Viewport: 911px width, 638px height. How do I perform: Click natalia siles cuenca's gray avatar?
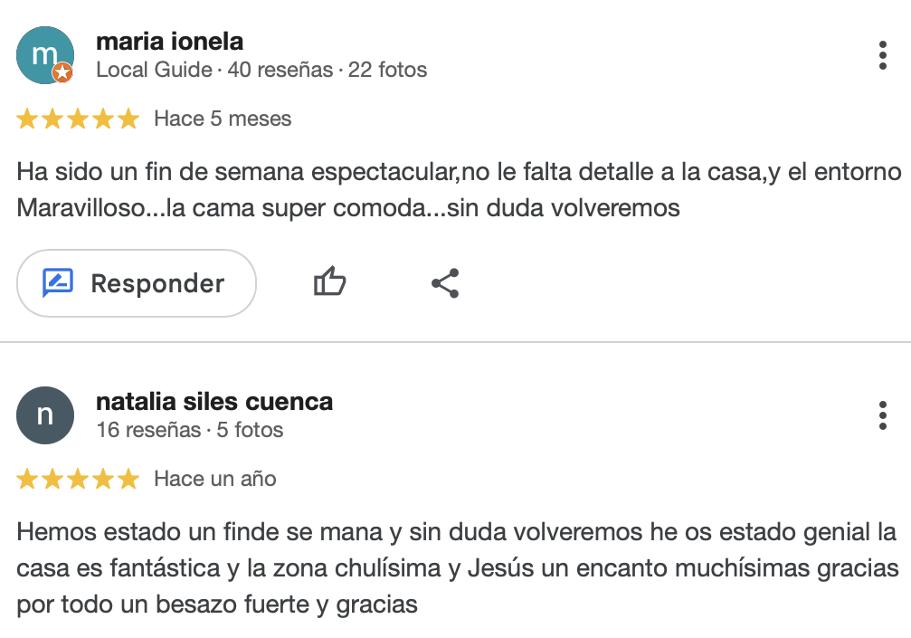[x=44, y=415]
